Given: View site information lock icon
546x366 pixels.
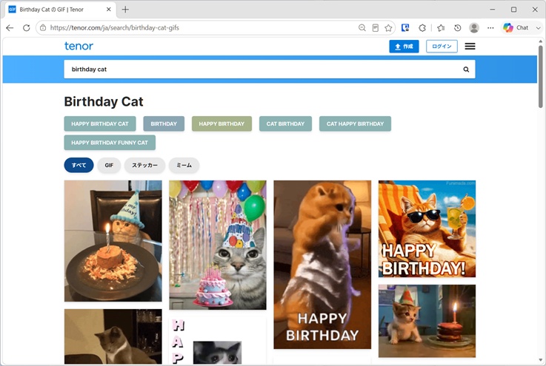Looking at the screenshot, I should coord(43,28).
